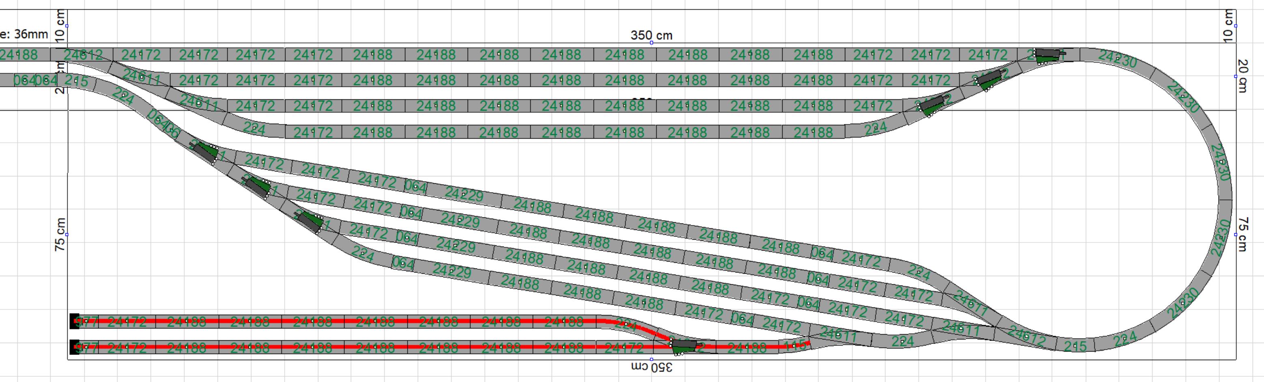Viewport: 1264px width, 382px height.
Task: Select the upright '350 cm' top dimension label
Action: (x=651, y=35)
